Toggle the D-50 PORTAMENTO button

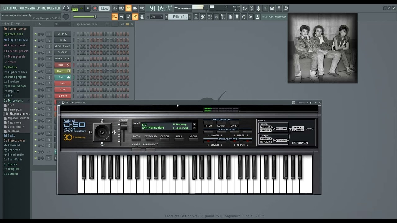[150, 149]
